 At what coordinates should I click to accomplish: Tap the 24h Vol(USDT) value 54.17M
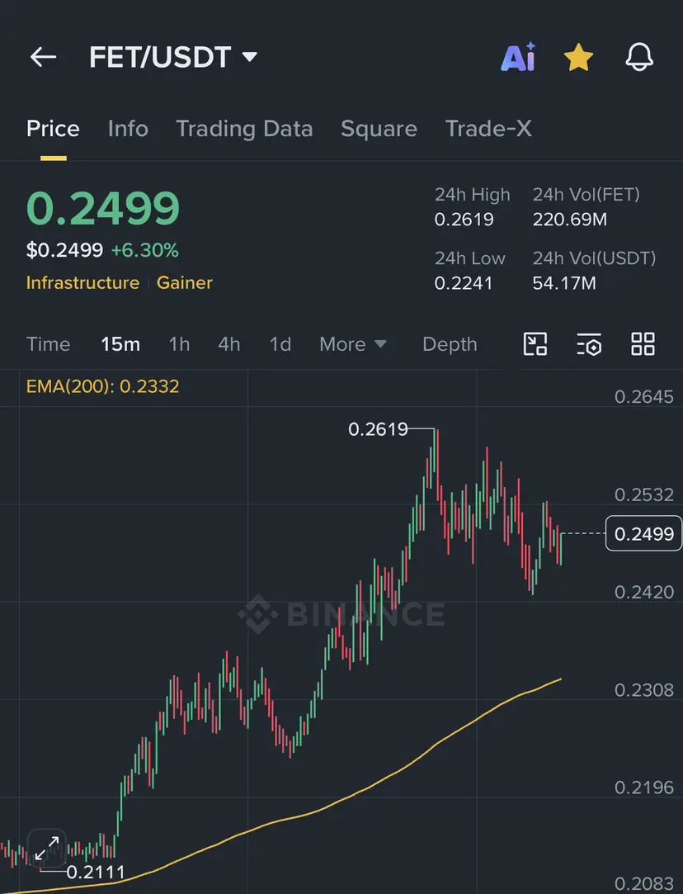click(x=564, y=283)
